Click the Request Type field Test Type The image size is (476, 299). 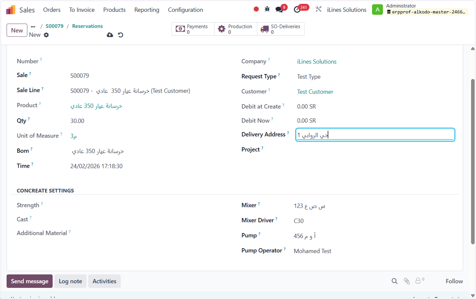(x=309, y=76)
